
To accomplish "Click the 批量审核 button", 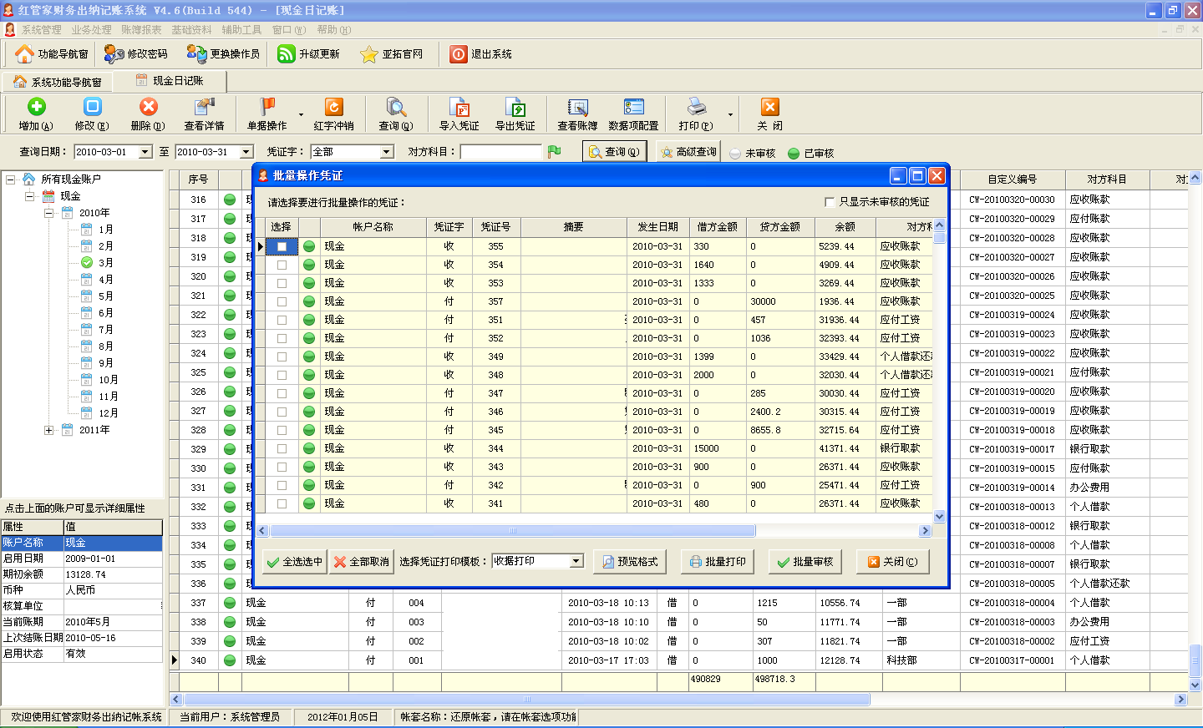I will coord(805,562).
